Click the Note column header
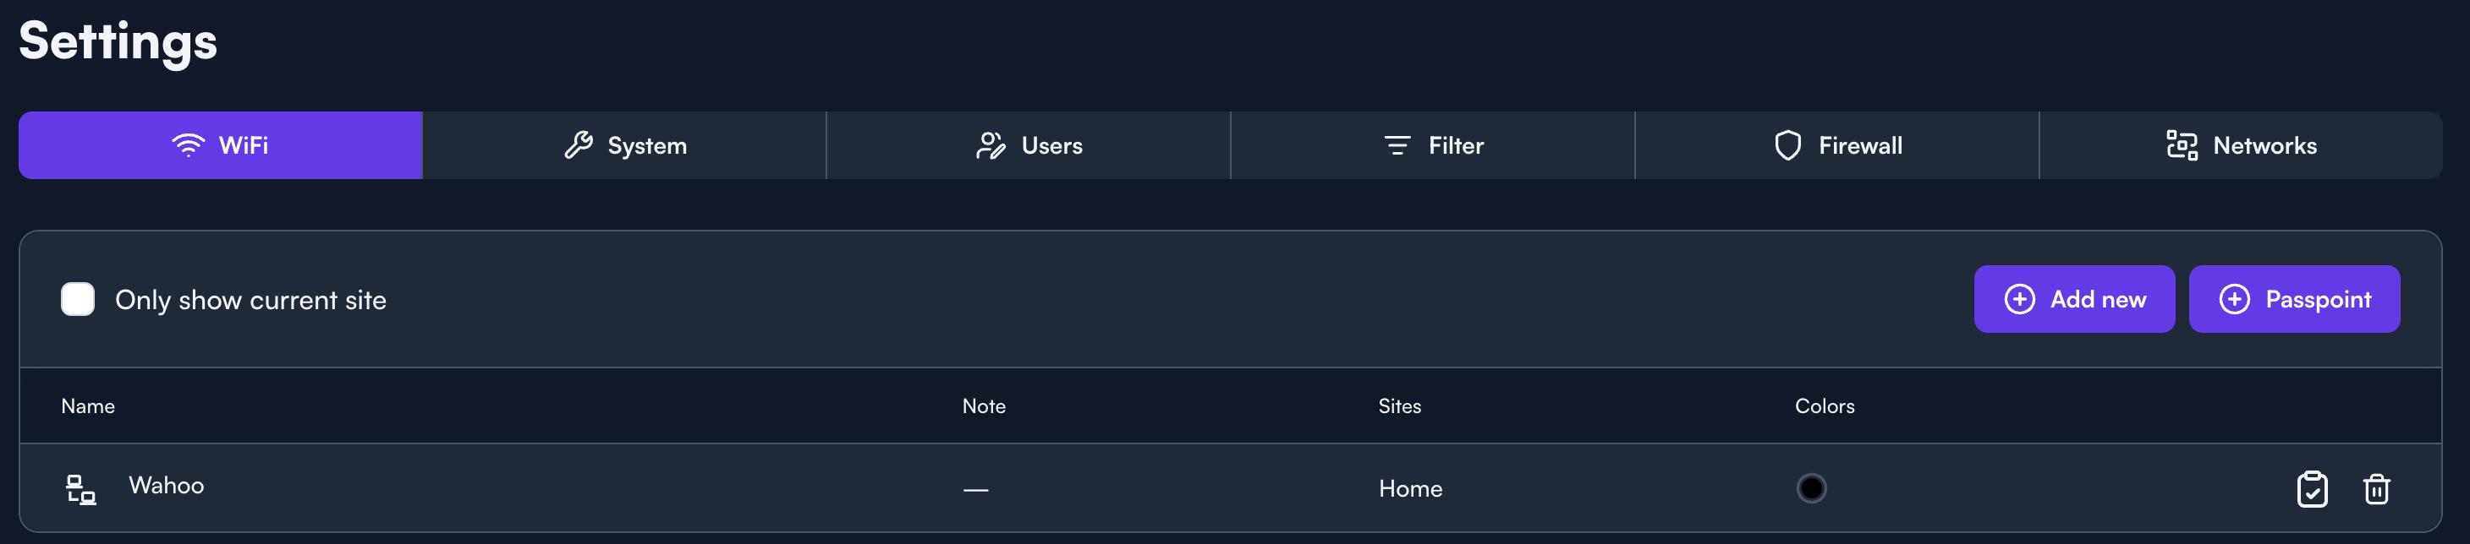This screenshot has width=2470, height=544. pyautogui.click(x=984, y=406)
